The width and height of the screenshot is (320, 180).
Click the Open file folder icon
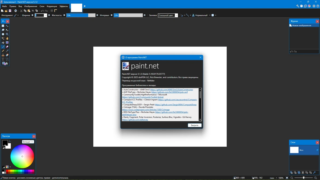point(6,11)
